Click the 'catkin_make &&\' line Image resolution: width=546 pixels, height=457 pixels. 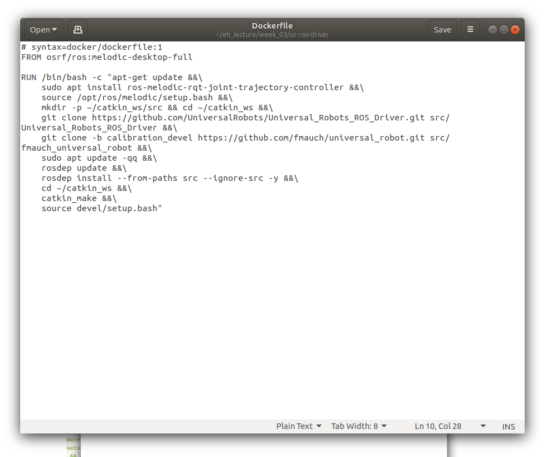79,198
